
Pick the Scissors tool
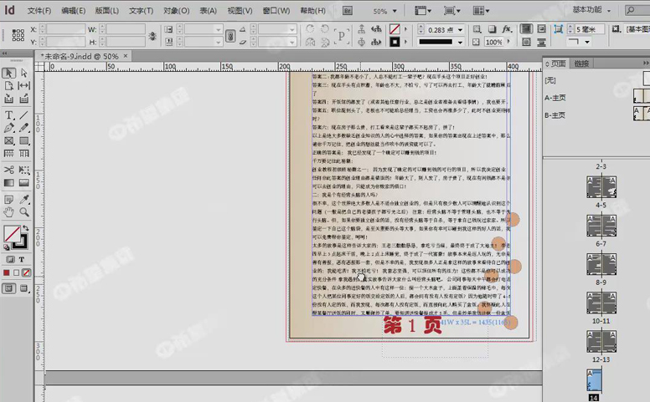pyautogui.click(x=9, y=155)
